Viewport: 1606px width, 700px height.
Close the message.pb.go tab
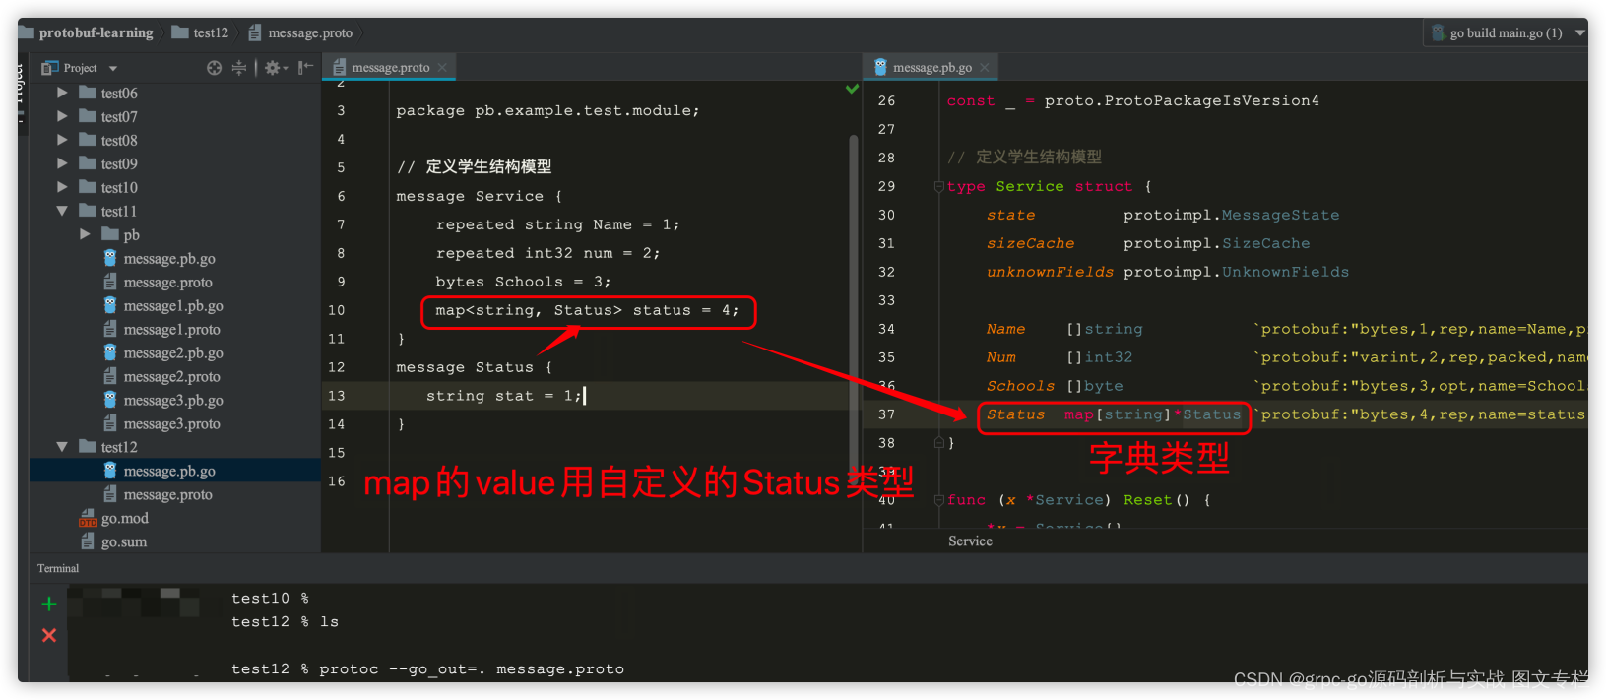pyautogui.click(x=984, y=68)
